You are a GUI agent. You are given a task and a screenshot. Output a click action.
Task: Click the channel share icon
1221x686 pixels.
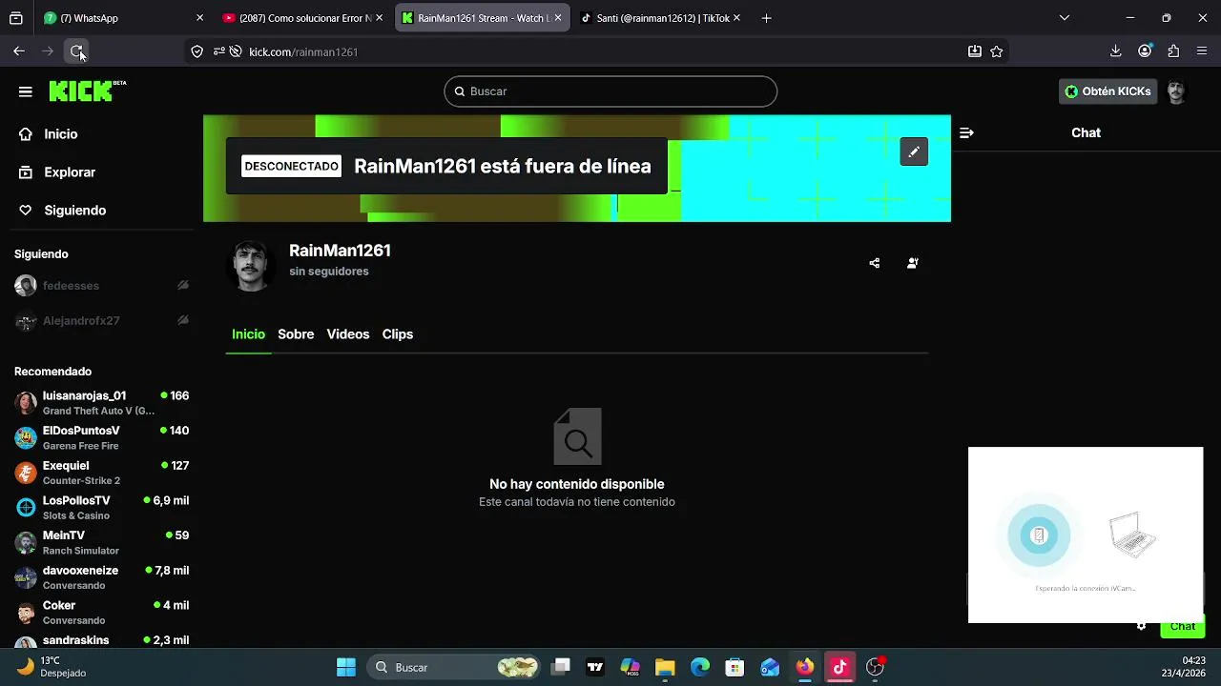pyautogui.click(x=875, y=263)
